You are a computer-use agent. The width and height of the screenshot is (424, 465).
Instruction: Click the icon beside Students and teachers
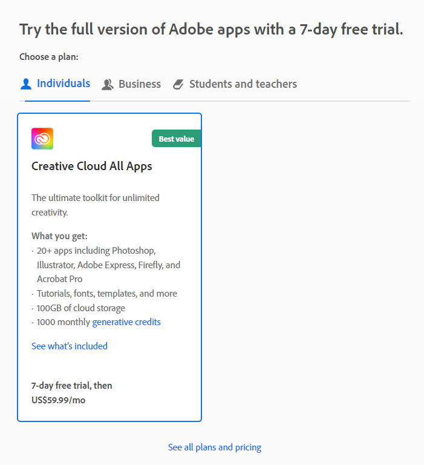tap(178, 84)
